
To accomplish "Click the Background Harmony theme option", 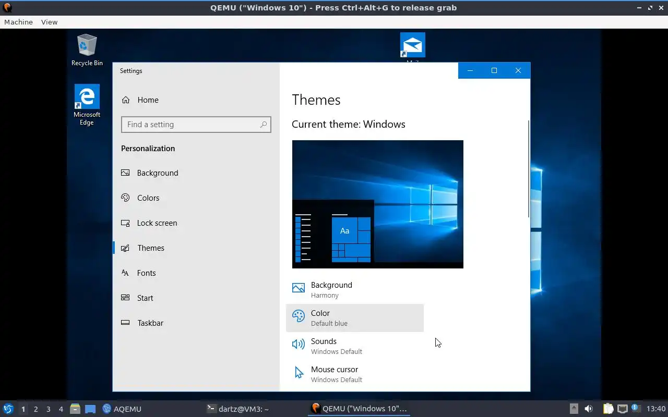I will pos(355,290).
